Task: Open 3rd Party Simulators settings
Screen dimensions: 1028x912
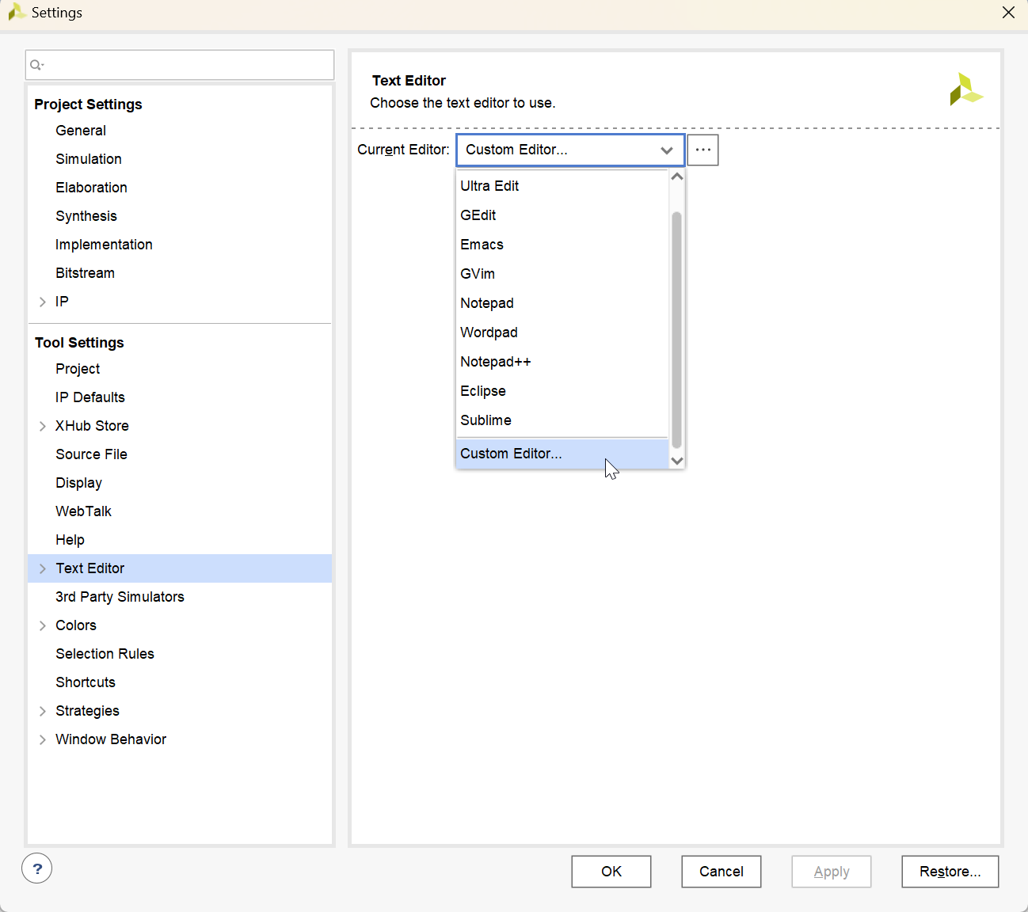Action: [x=120, y=597]
